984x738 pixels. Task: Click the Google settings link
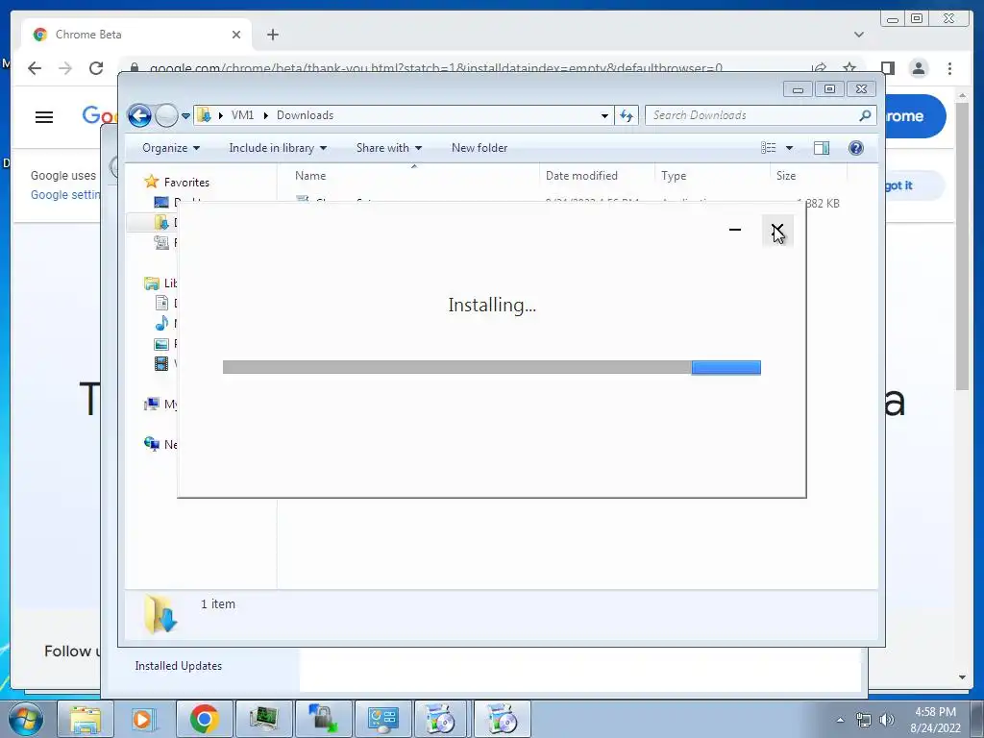point(65,194)
